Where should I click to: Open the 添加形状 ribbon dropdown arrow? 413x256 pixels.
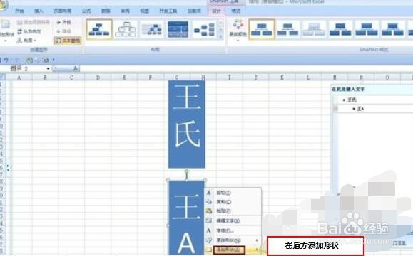tap(5, 41)
